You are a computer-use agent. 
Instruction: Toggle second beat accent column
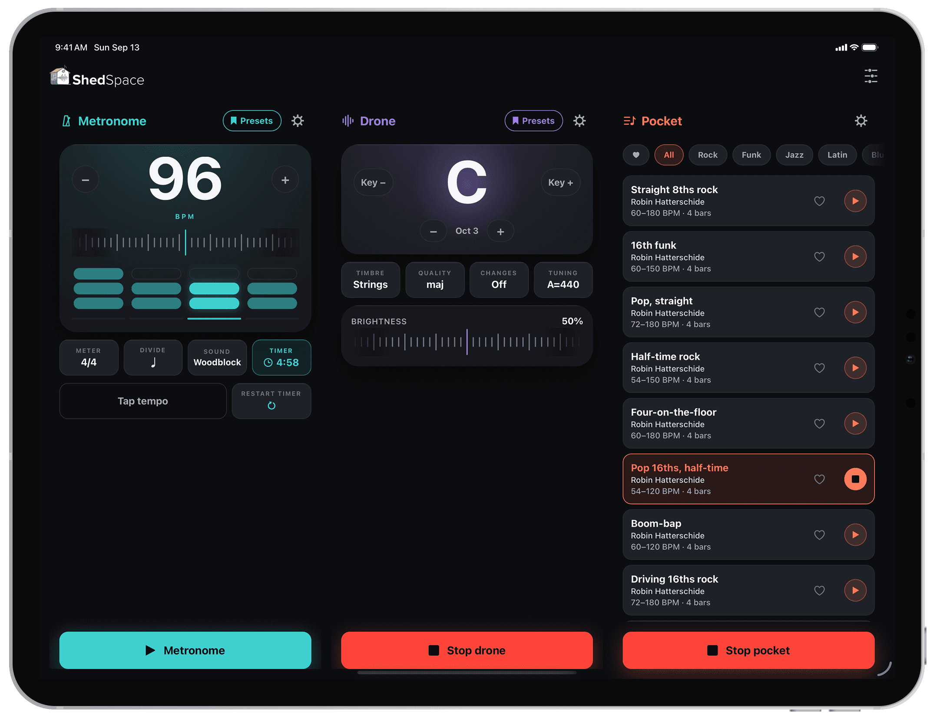coord(156,289)
